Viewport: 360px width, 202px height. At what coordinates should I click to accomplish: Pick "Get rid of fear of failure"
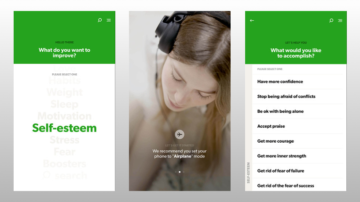click(x=280, y=171)
